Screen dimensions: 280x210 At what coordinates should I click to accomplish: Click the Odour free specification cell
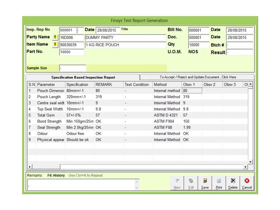click(80, 133)
